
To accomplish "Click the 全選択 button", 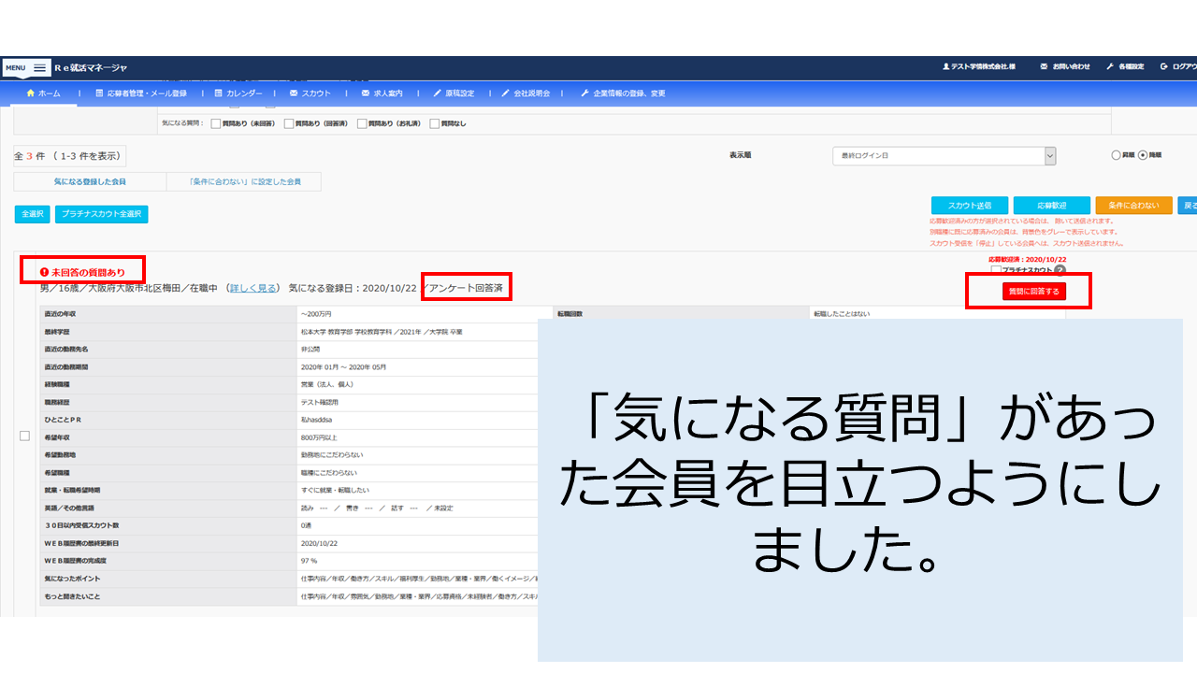I will (32, 214).
